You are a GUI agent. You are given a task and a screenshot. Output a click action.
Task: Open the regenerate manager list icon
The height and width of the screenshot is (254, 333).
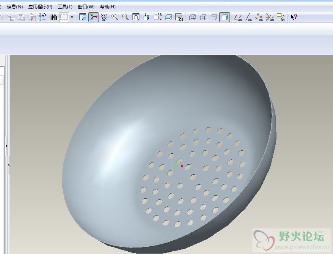[x=43, y=17]
